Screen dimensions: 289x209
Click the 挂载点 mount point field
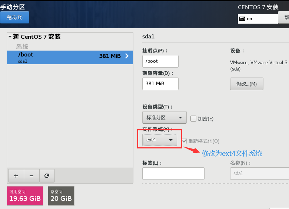(160, 61)
